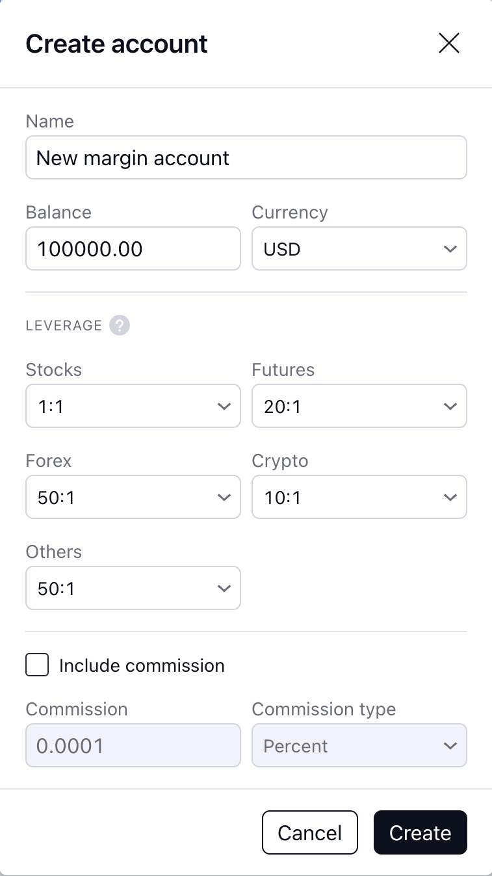Viewport: 492px width, 876px height.
Task: Click the chevron arrow in Crypto selector
Action: coord(450,498)
